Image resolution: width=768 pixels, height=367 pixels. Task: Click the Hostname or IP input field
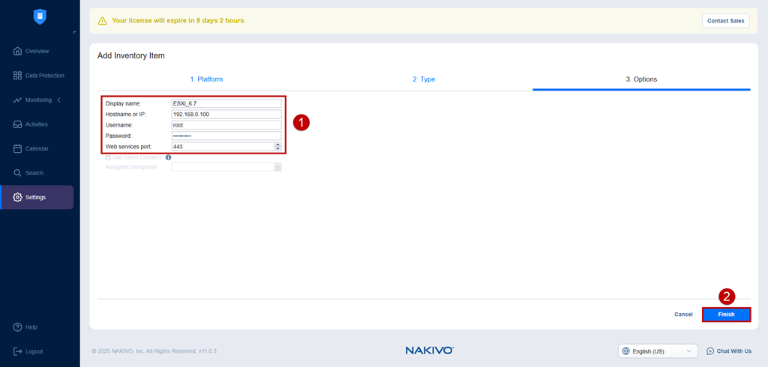tap(226, 114)
